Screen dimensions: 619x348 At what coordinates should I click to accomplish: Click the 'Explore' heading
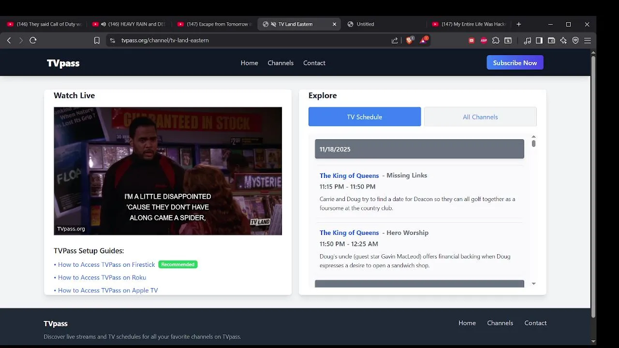[323, 96]
